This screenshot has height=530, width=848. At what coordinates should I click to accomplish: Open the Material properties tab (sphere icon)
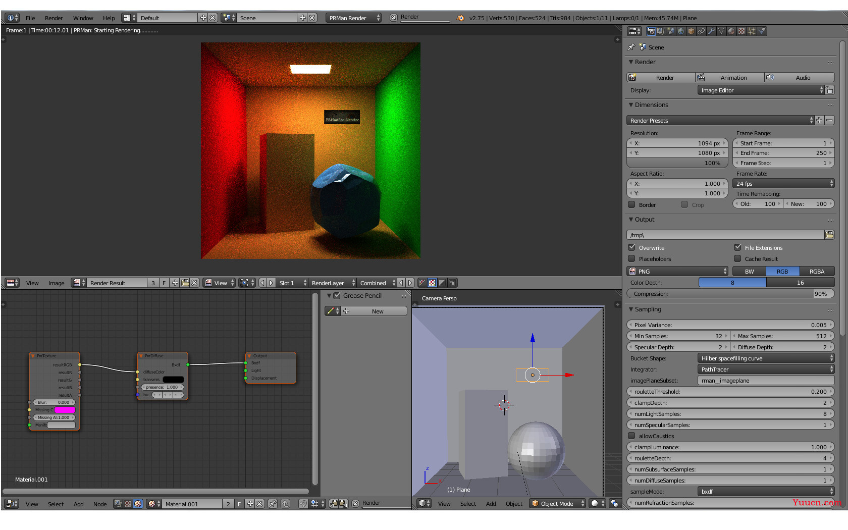pyautogui.click(x=731, y=31)
